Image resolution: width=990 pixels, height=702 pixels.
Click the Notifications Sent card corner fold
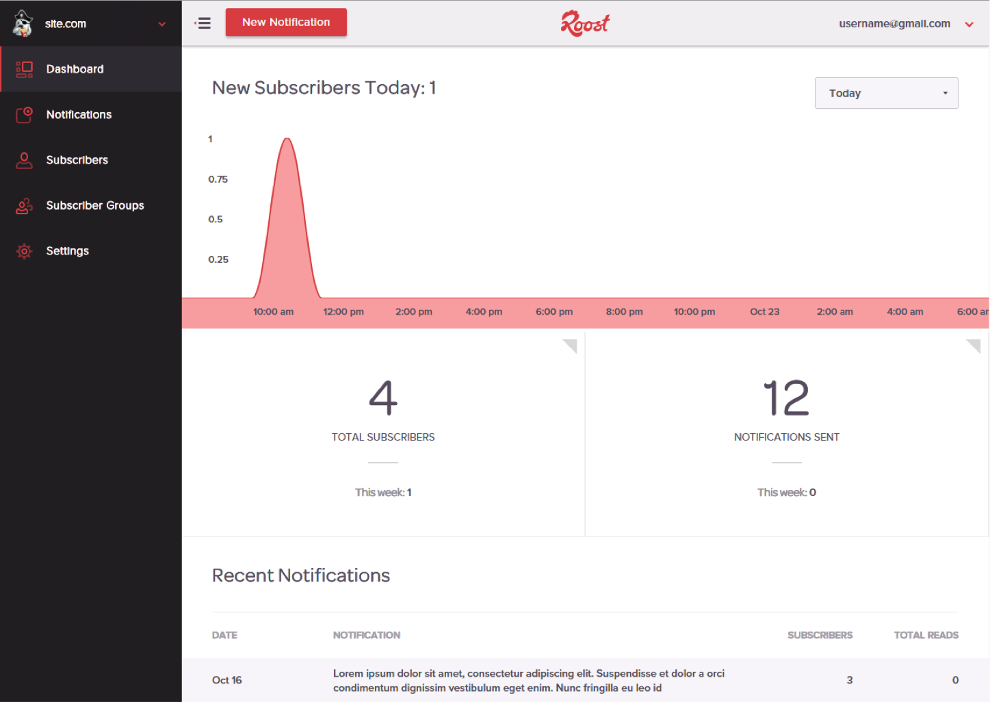point(975,345)
